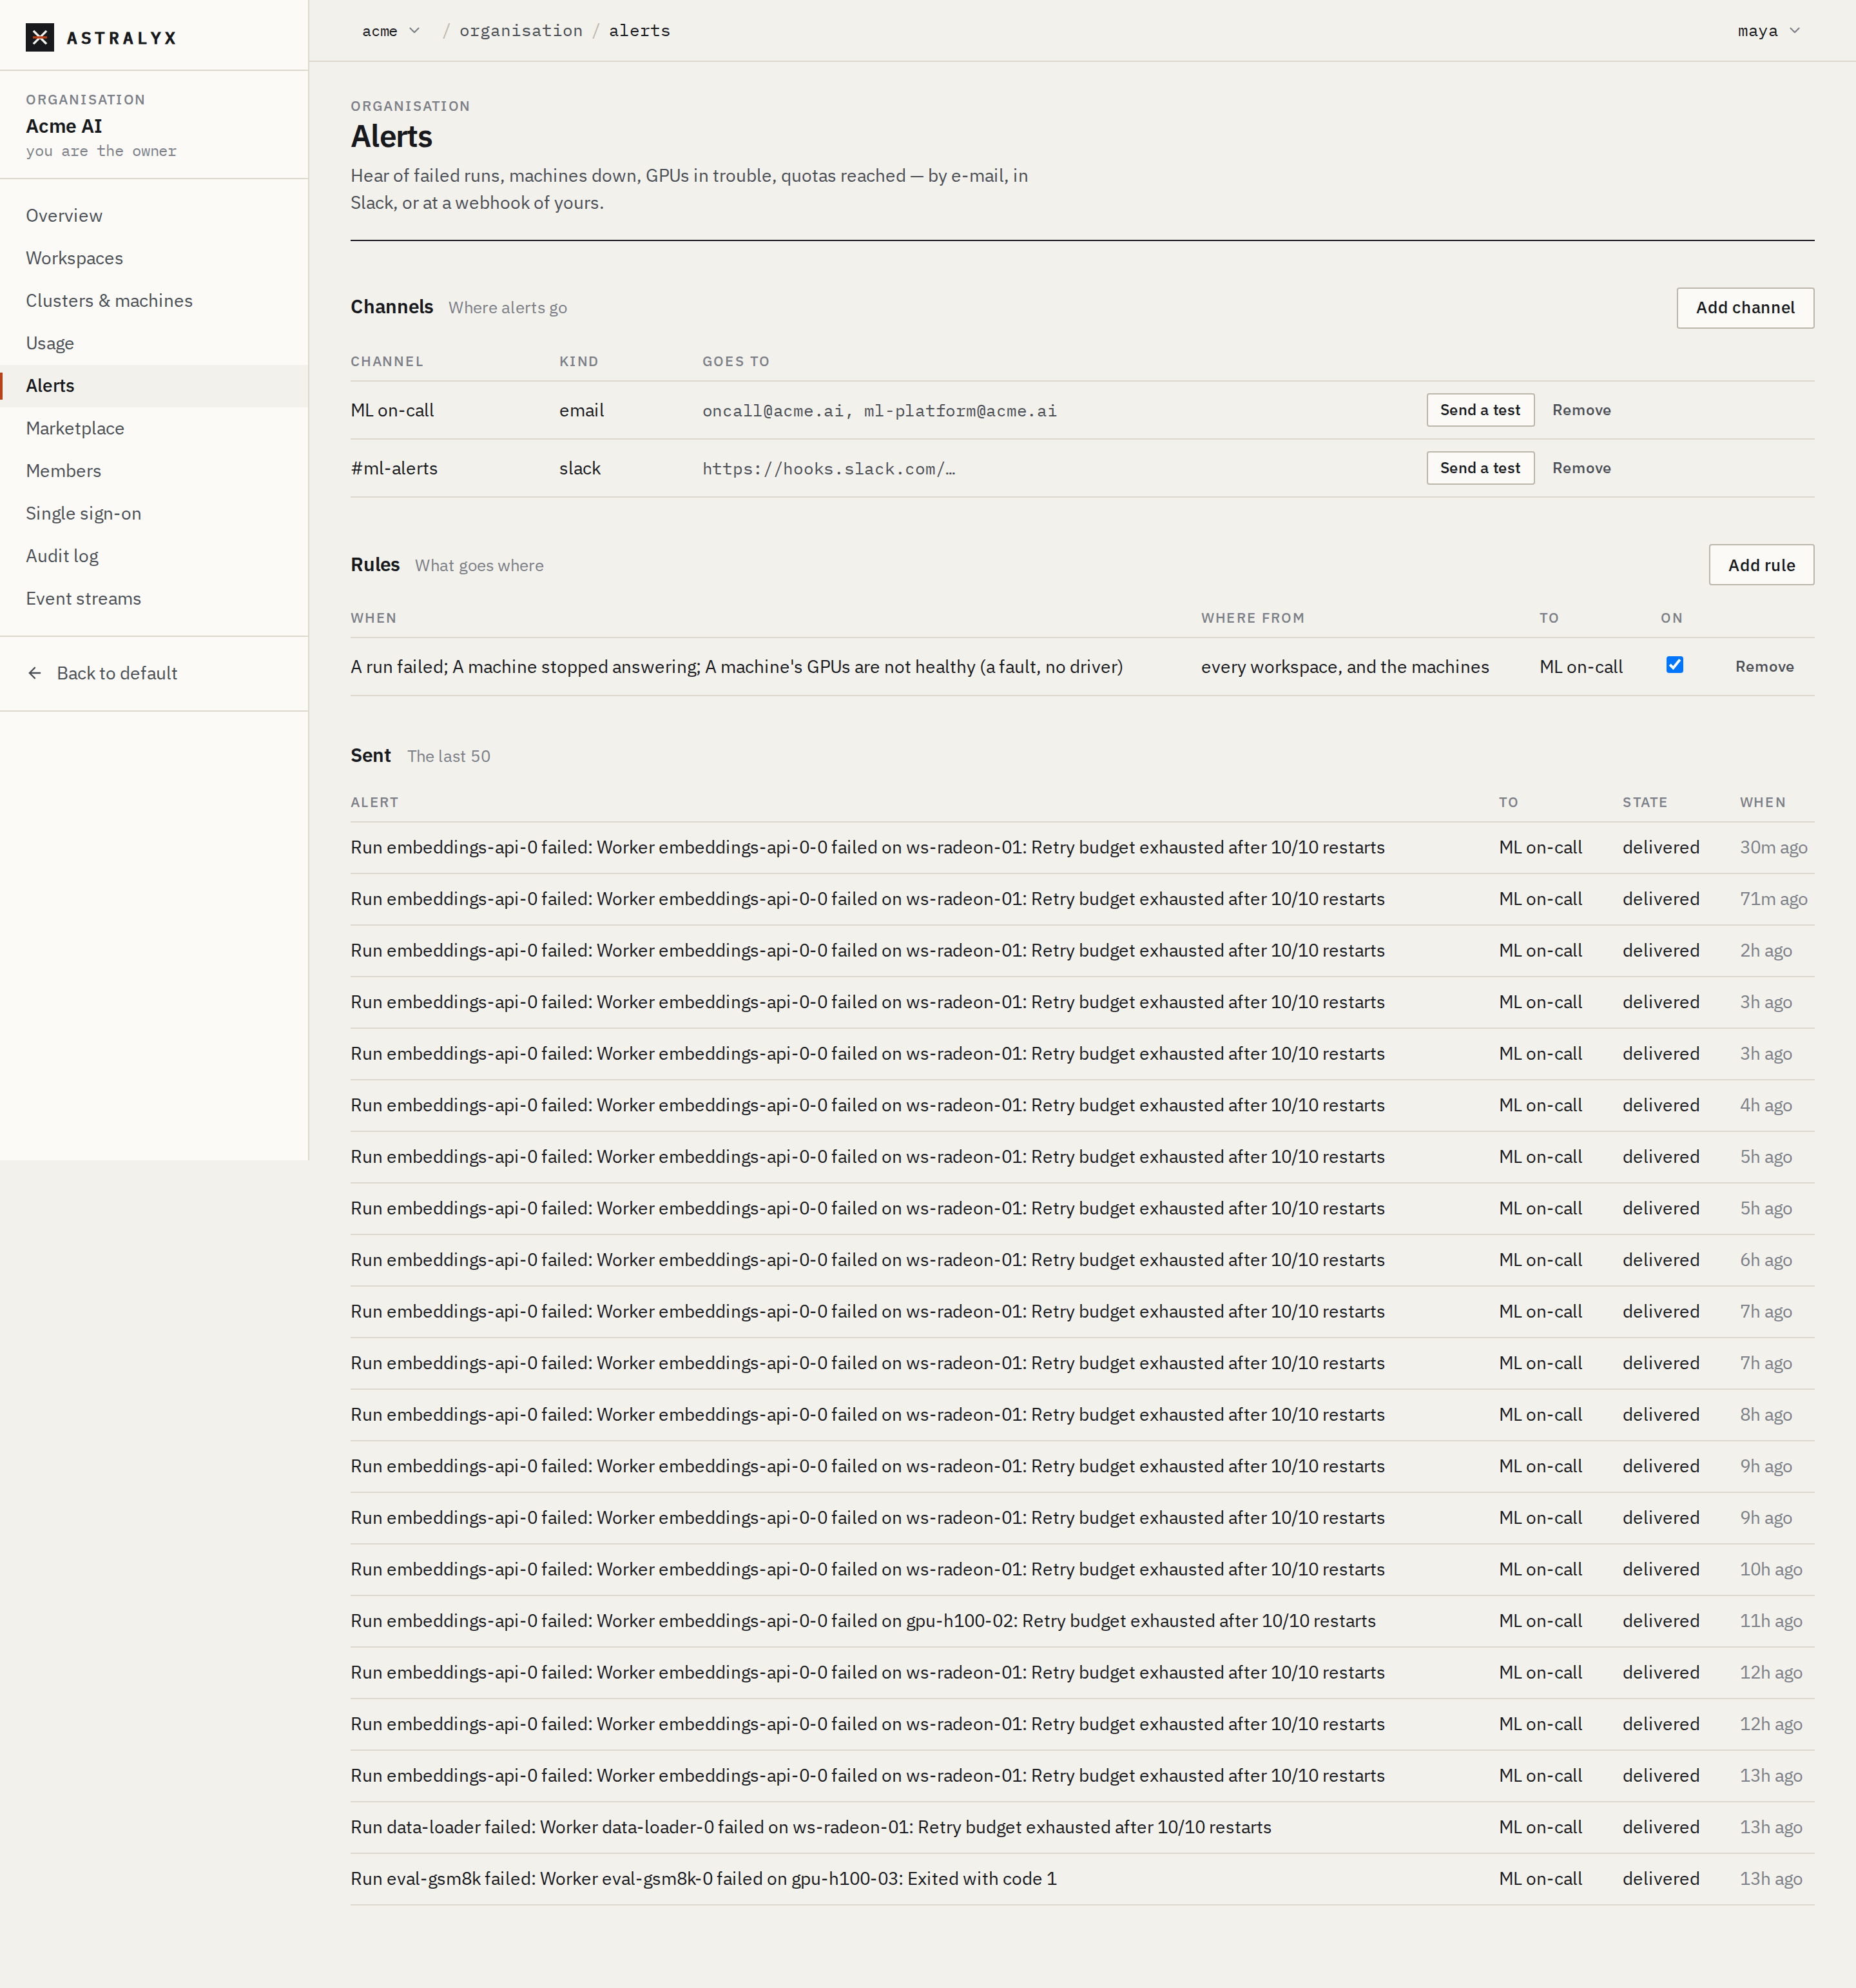Click the organisation breadcrumb link
The image size is (1856, 1988).
pos(521,31)
